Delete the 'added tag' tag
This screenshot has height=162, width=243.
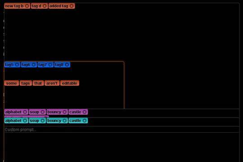(72, 6)
